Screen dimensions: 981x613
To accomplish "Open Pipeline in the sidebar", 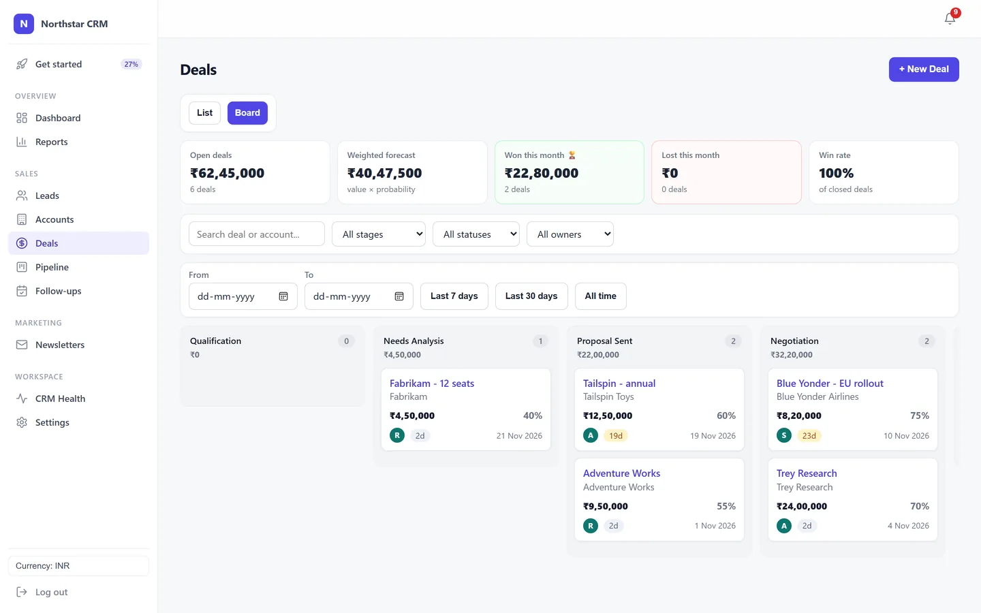I will coord(78,267).
